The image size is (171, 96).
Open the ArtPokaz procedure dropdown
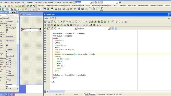point(109,29)
